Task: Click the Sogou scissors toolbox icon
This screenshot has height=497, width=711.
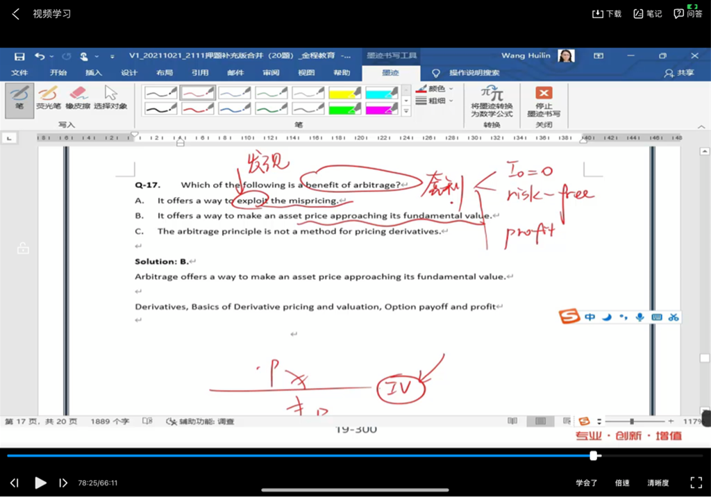Action: 674,317
